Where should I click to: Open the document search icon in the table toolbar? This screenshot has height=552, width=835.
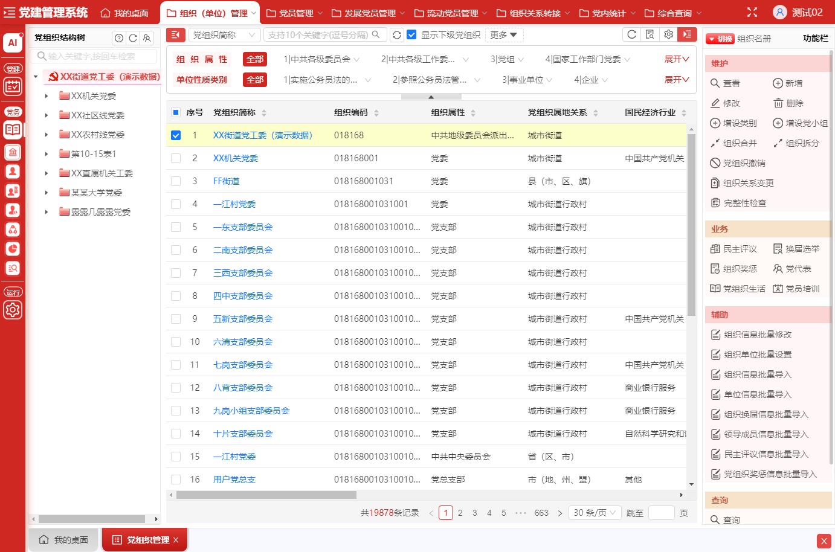point(650,34)
